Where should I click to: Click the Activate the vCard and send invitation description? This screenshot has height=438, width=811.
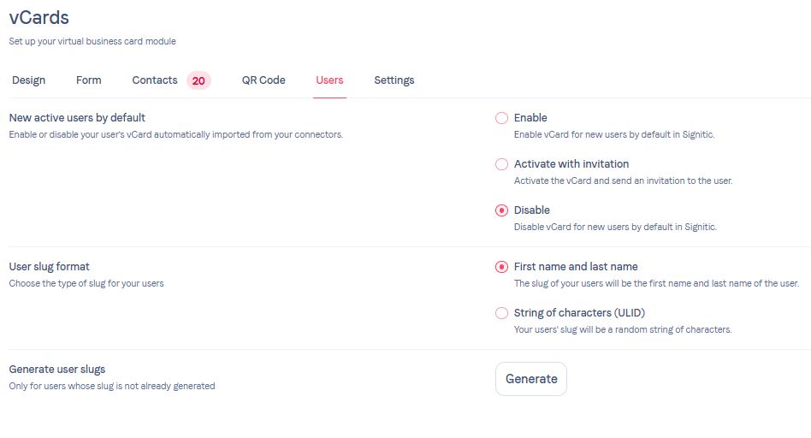tap(623, 181)
